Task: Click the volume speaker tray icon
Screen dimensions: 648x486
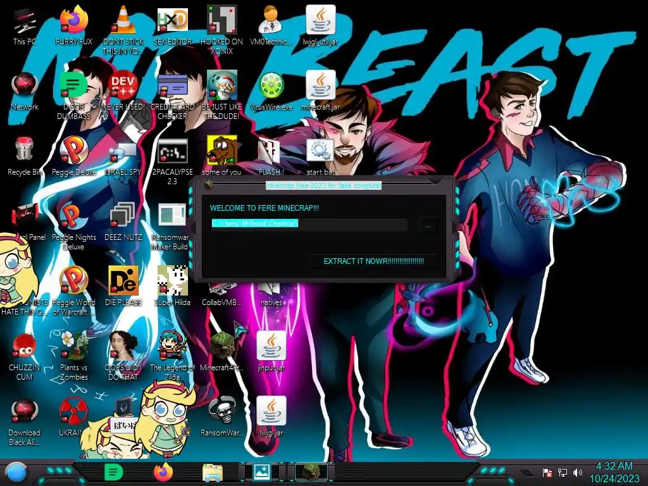Action: (578, 472)
